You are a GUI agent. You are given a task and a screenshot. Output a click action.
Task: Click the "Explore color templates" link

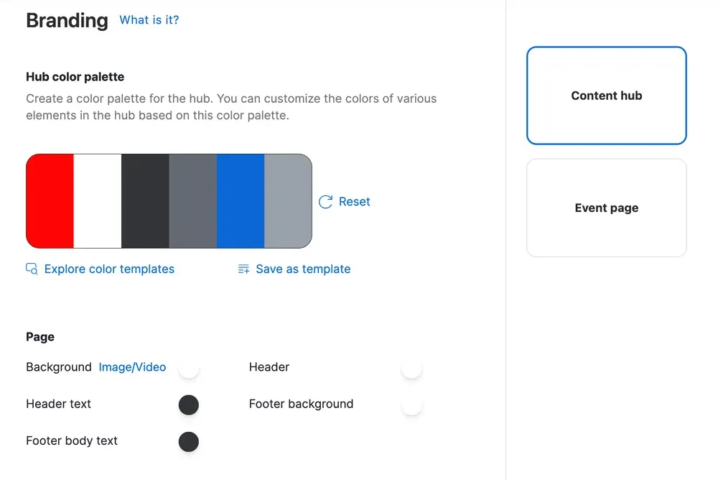point(109,269)
